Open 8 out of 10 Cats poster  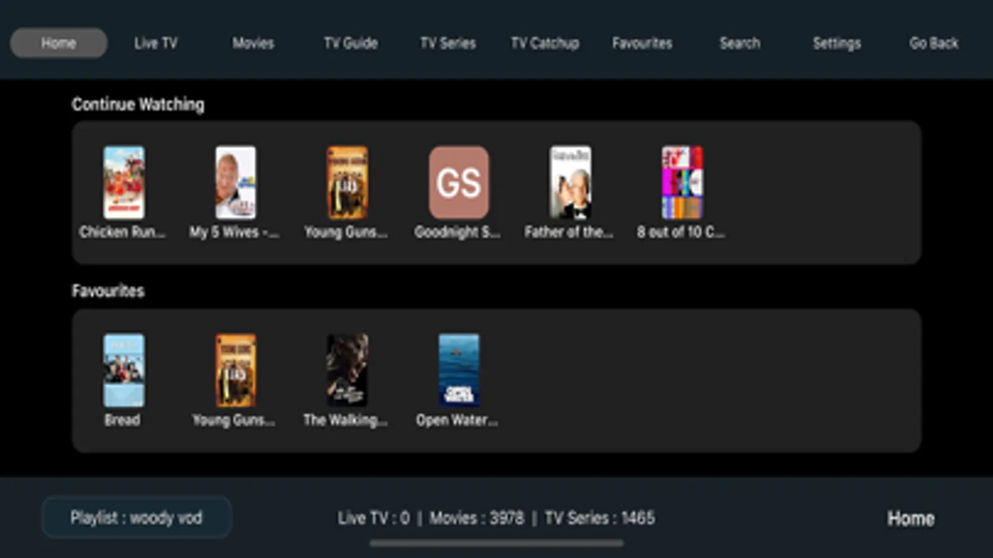coord(682,182)
